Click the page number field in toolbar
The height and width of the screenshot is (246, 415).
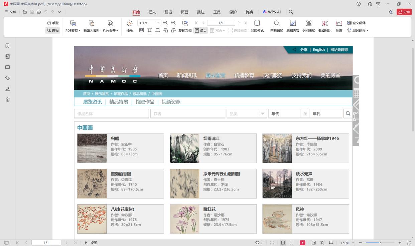point(221,23)
